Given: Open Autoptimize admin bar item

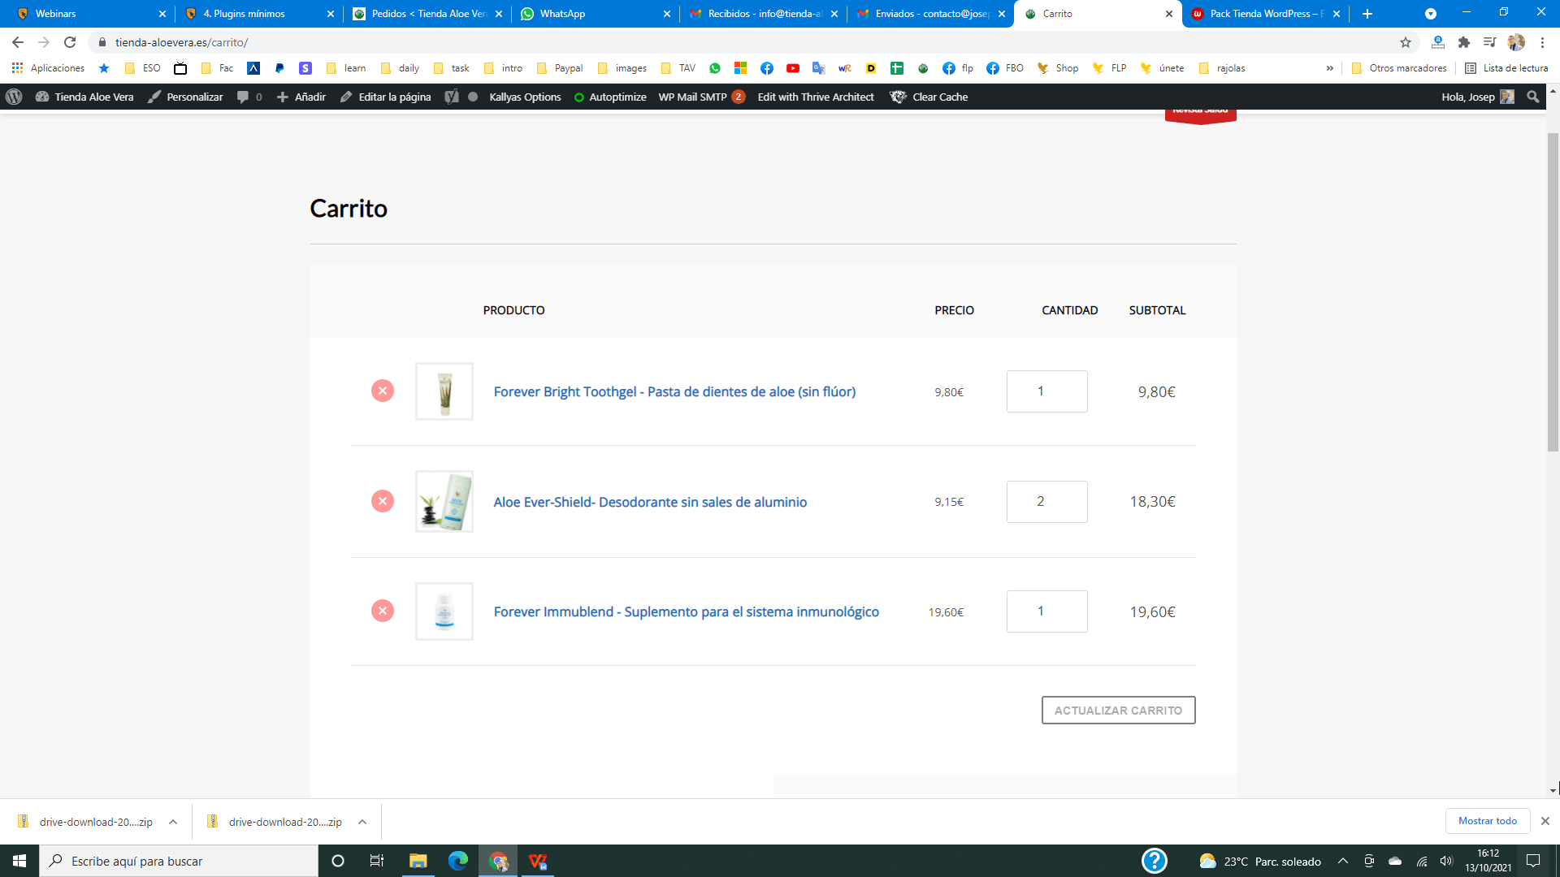Looking at the screenshot, I should click(x=610, y=97).
